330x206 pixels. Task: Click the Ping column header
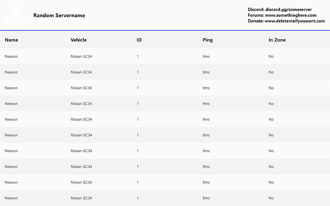coord(208,40)
